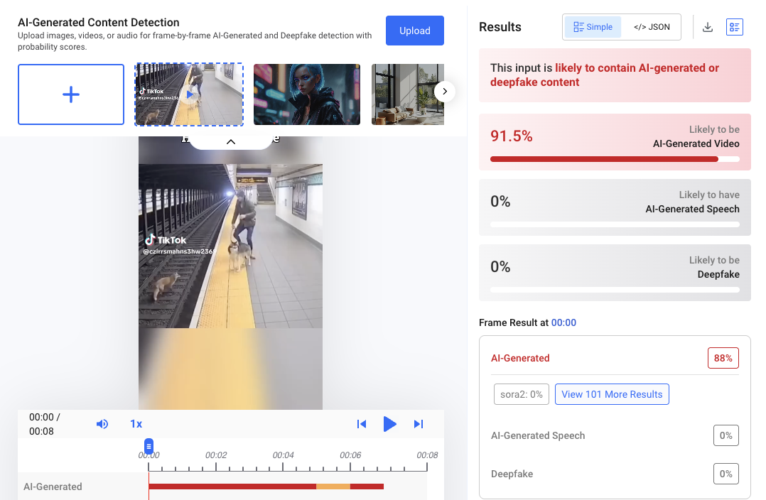Collapse the panel with up chevron

[231, 141]
